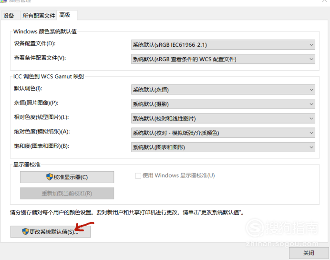The width and height of the screenshot is (330, 260).
Task: Click the 校准显示器(C) button
Action: (67, 177)
